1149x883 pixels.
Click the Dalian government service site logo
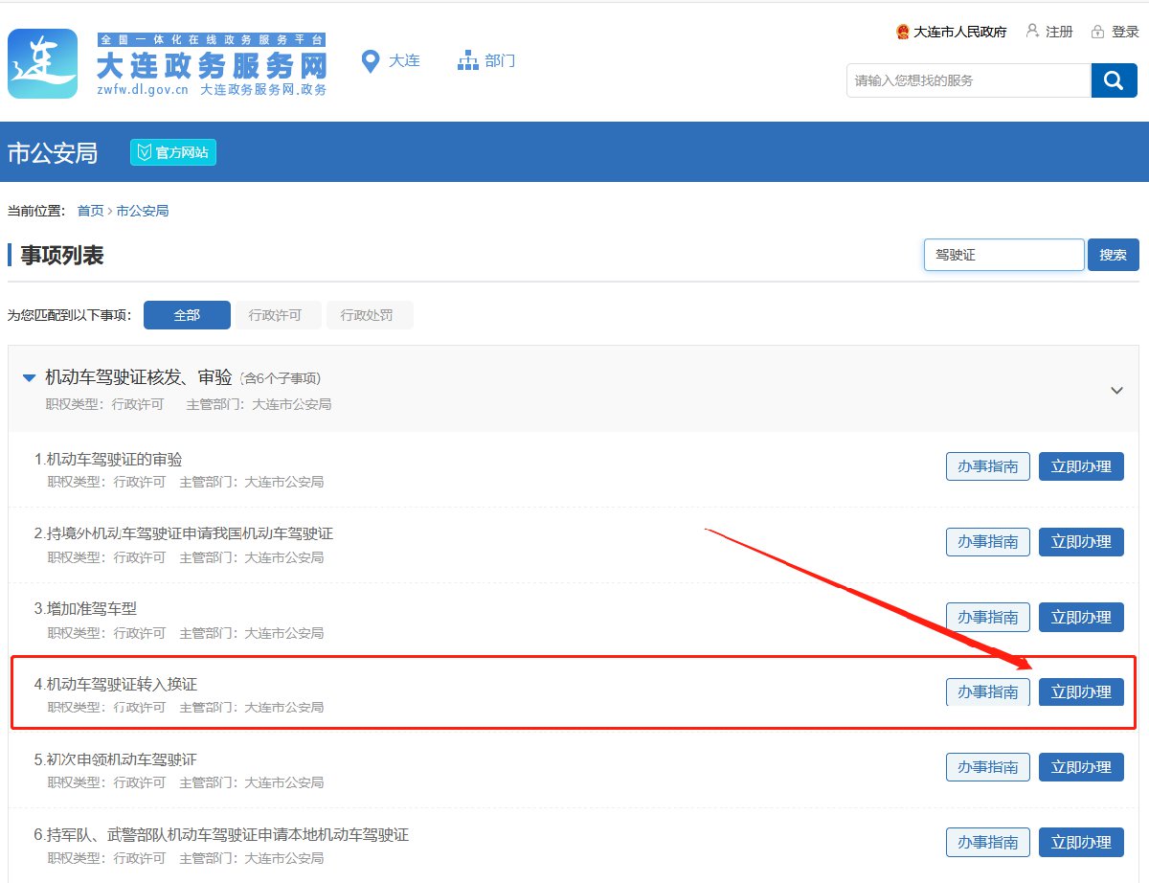tap(43, 64)
